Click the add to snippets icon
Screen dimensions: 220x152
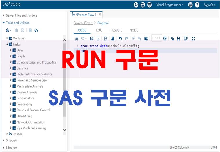pos(106,38)
